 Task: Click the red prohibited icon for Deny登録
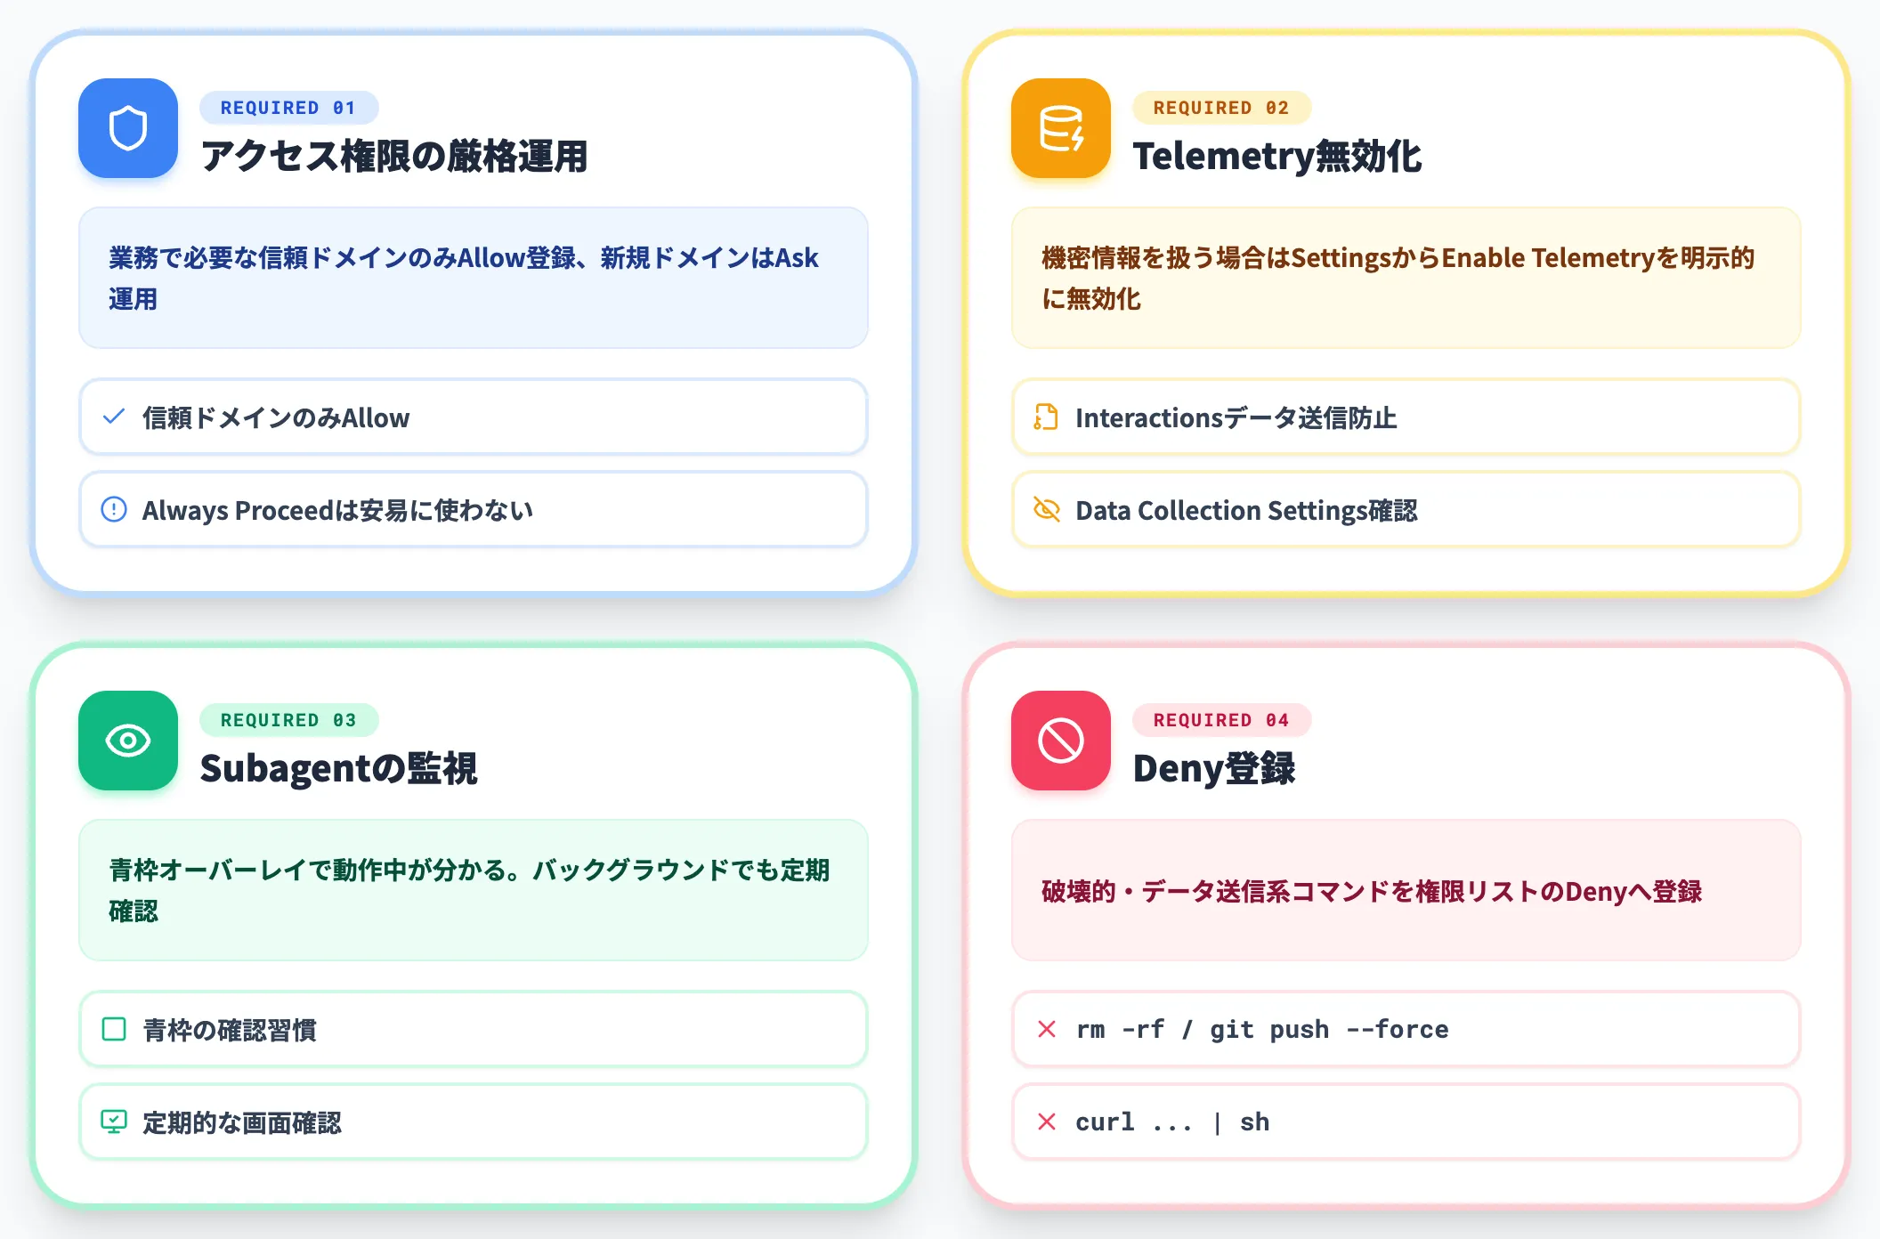pos(1061,741)
